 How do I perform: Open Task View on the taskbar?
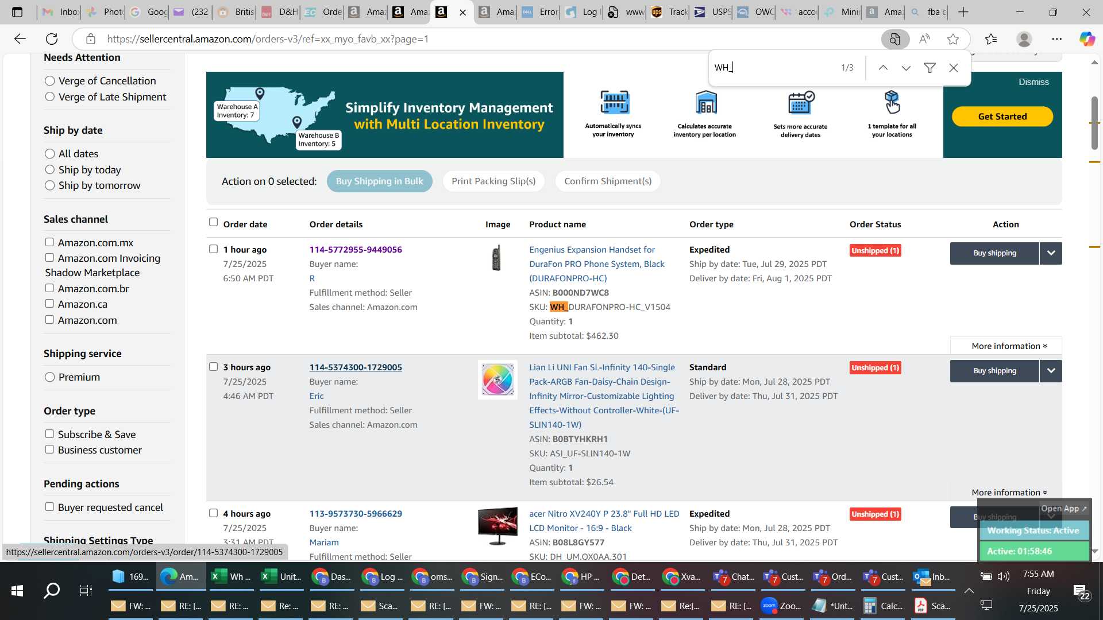(x=86, y=590)
